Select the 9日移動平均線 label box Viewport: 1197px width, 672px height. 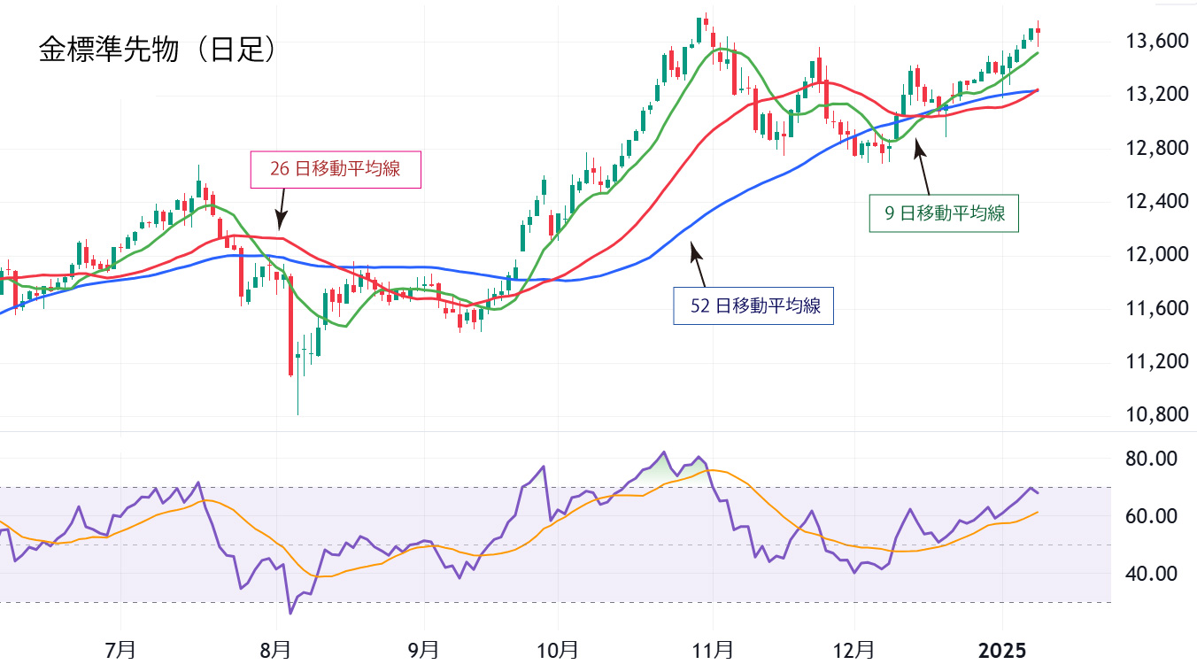click(x=944, y=212)
